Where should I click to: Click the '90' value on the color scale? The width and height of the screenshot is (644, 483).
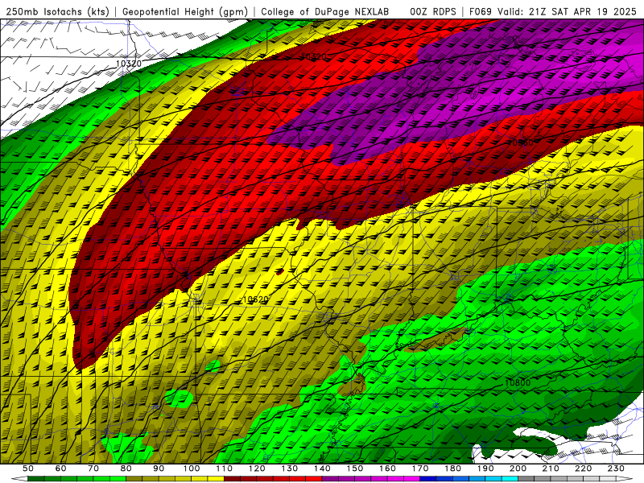[159, 469]
